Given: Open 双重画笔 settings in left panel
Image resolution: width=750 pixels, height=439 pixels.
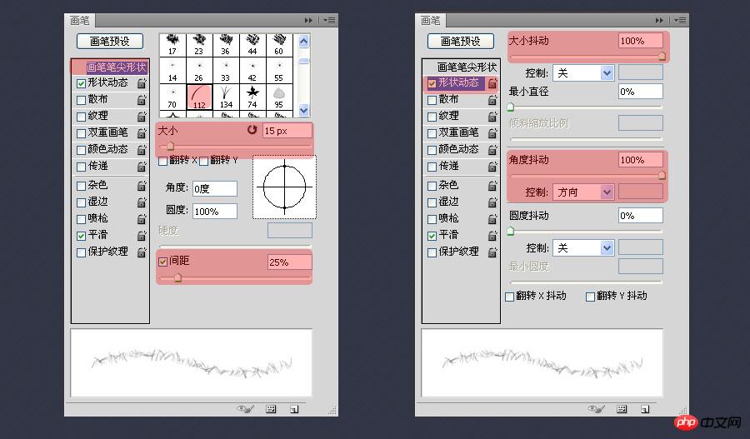Looking at the screenshot, I should (107, 132).
